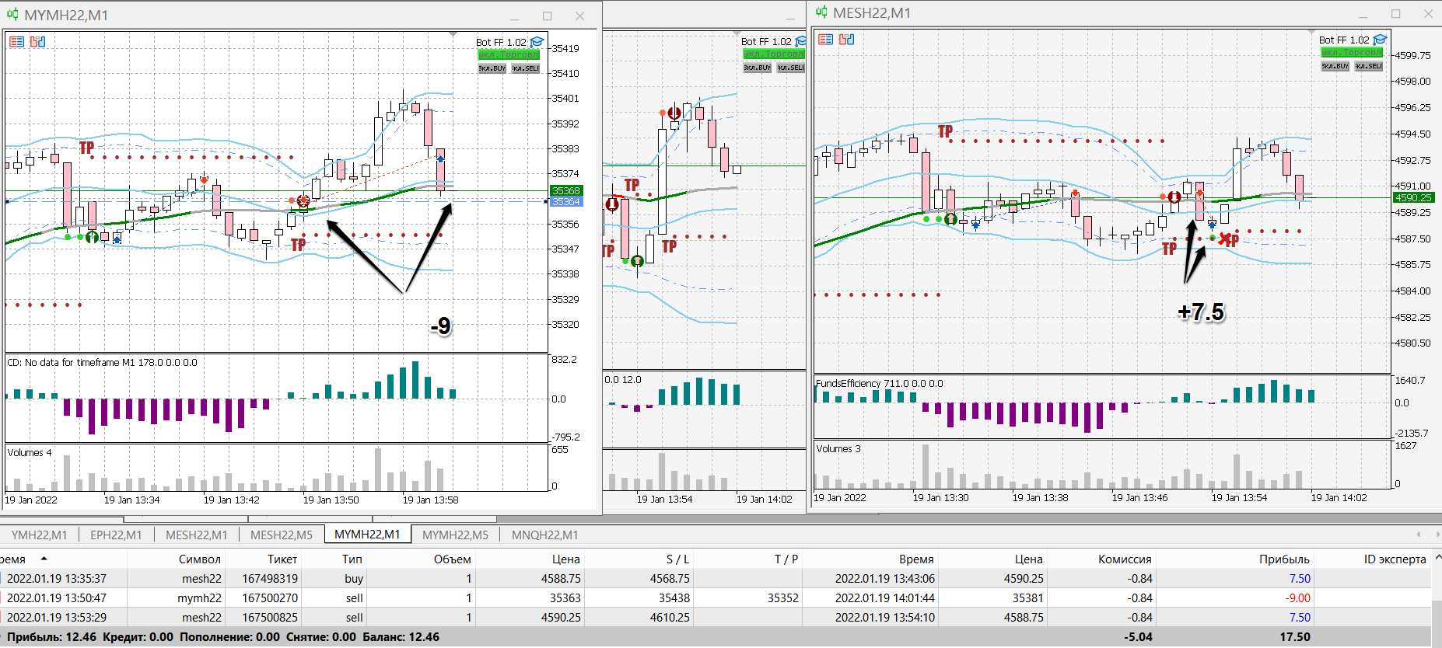1442x648 pixels.
Task: Click the candlestick icon in MESH22,M1 title bar
Action: pyautogui.click(x=821, y=12)
